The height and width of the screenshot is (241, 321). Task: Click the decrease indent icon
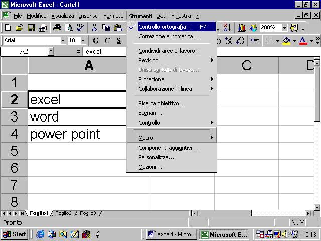255,40
